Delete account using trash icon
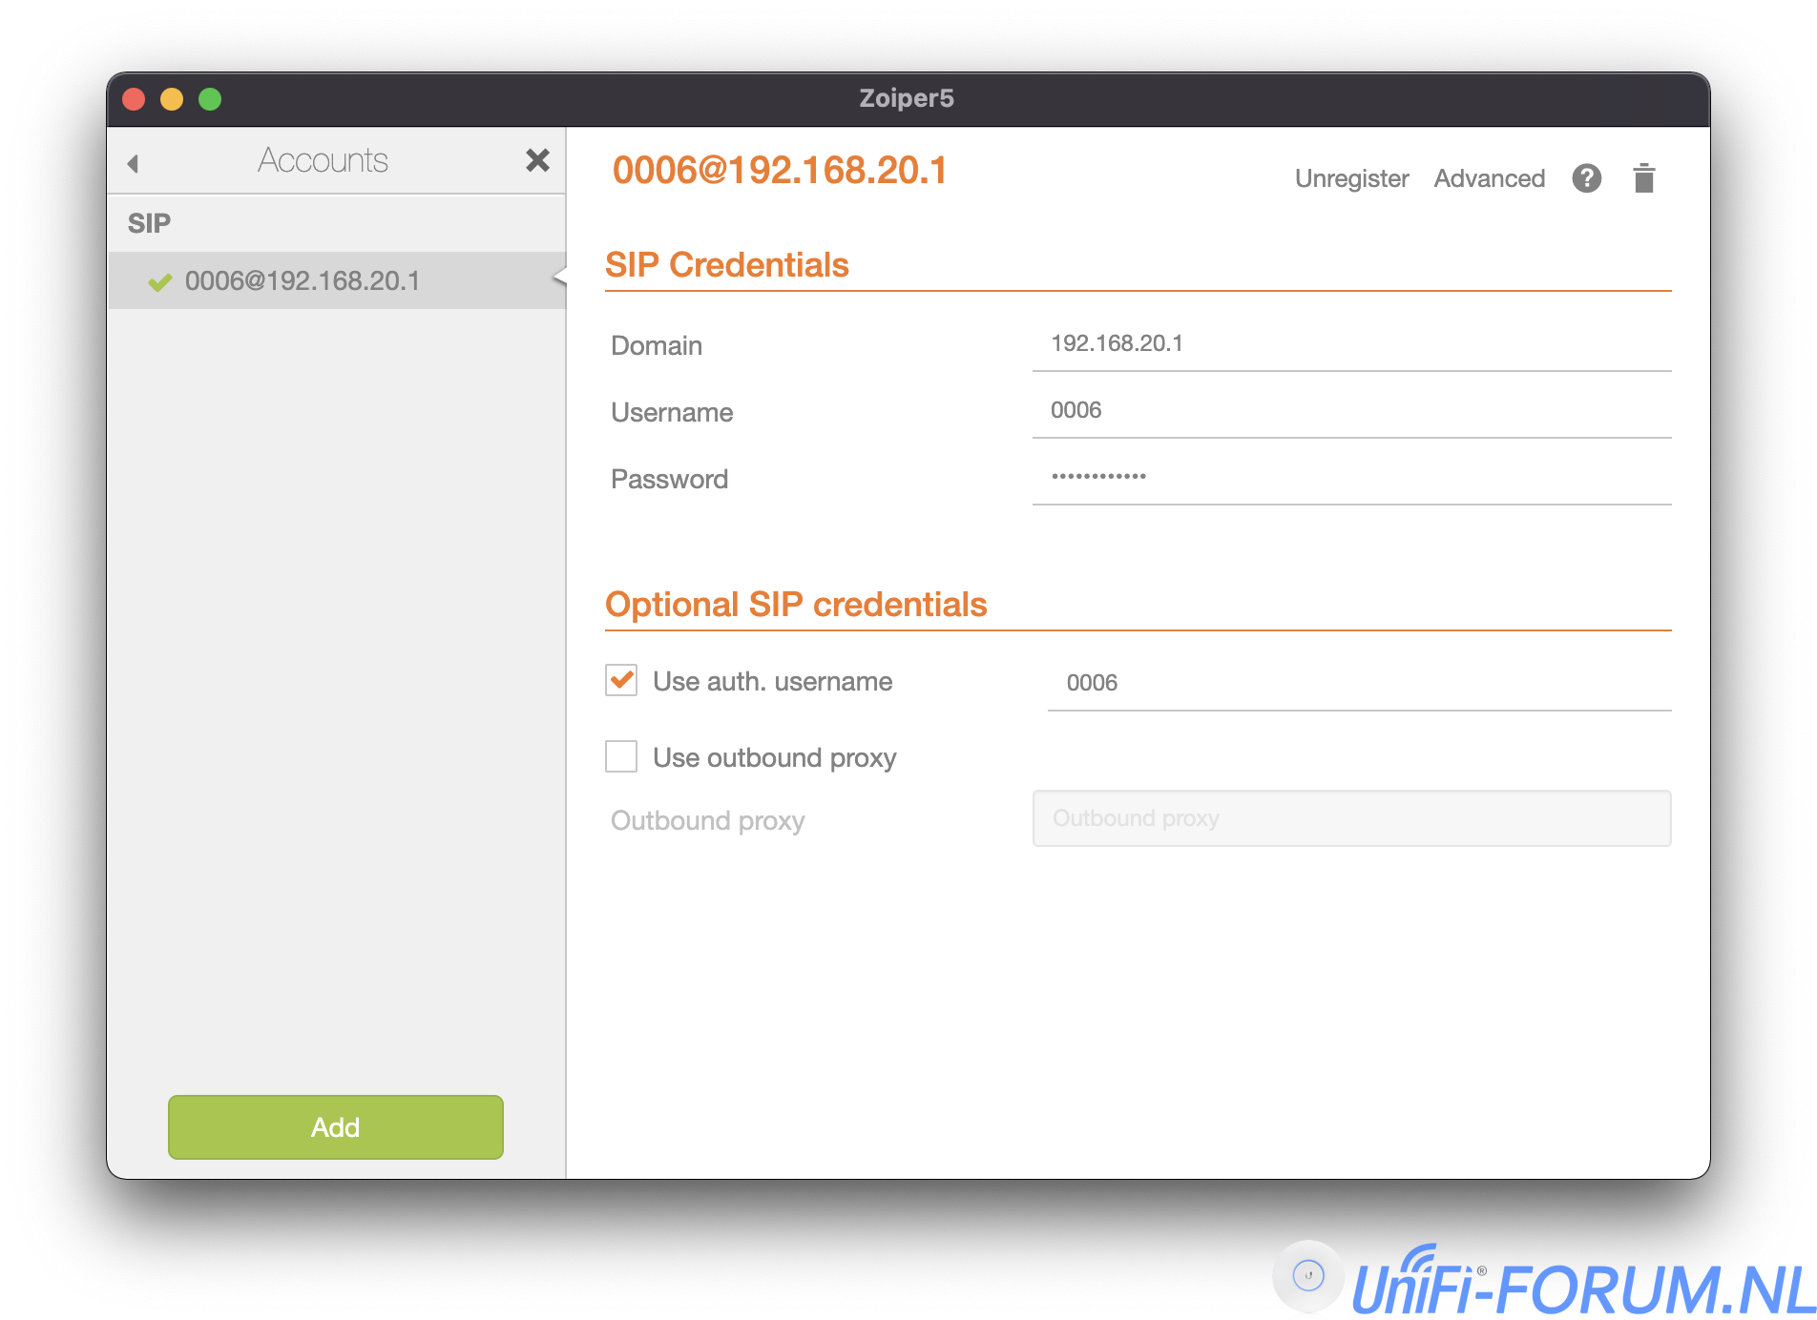Screen dimensions: 1817x1320 click(x=1643, y=178)
